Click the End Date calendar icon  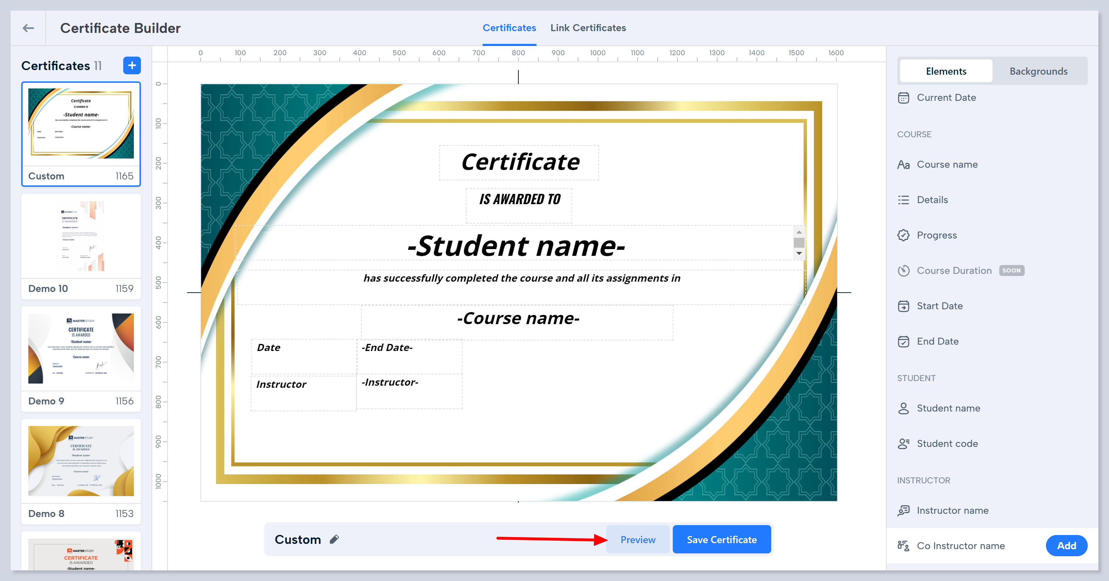click(903, 341)
